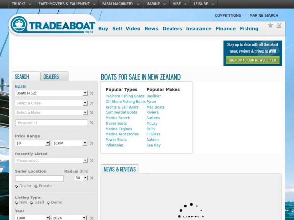Reset the Price Range X
The width and height of the screenshot is (294, 220).
[92, 143]
